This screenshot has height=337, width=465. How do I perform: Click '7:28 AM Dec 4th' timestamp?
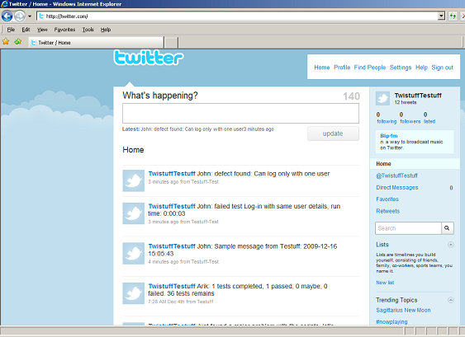(167, 302)
